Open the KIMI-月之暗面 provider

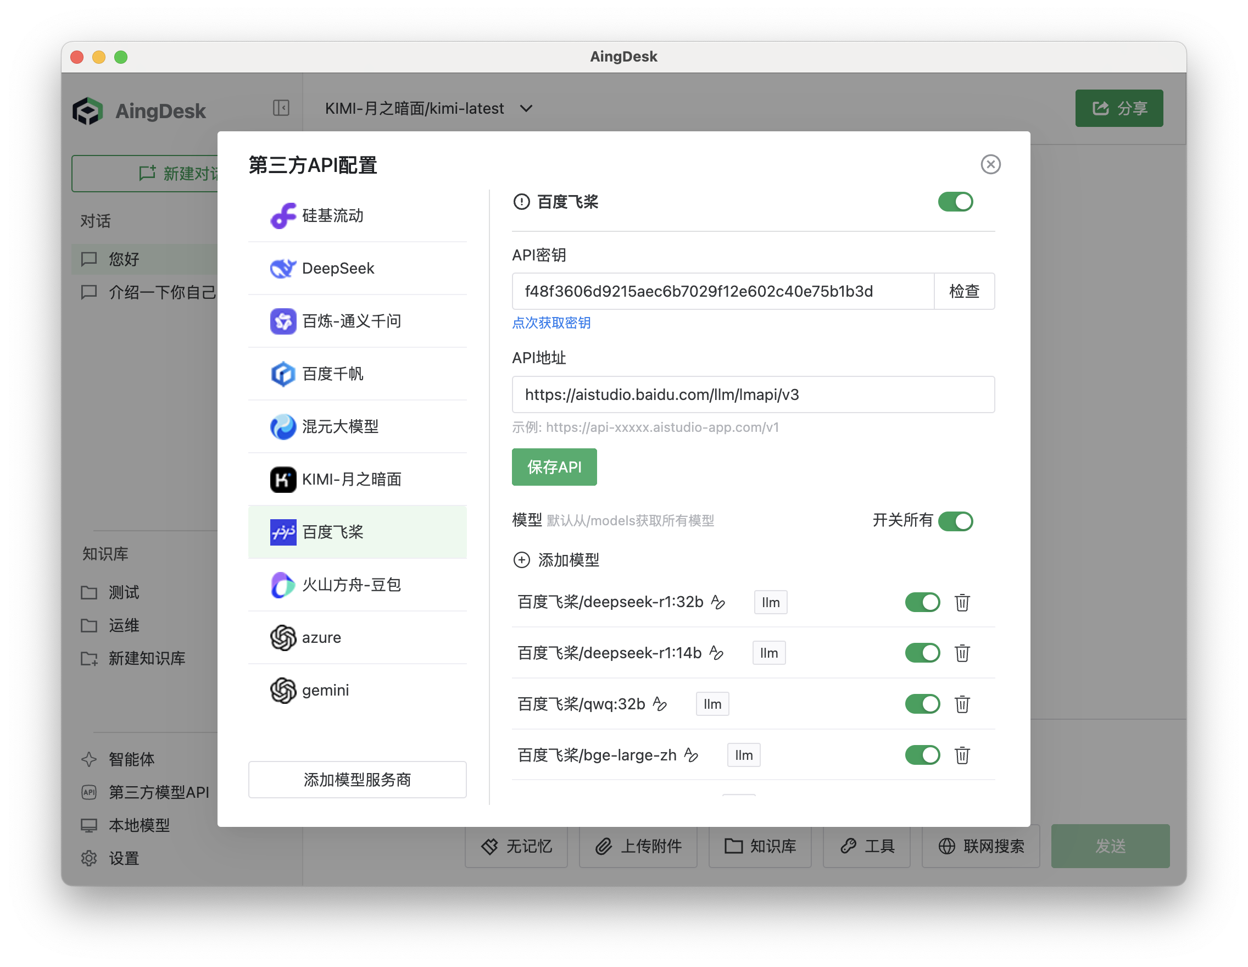click(352, 480)
